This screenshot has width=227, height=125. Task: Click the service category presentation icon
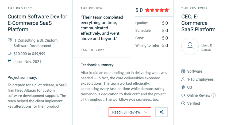10,40
